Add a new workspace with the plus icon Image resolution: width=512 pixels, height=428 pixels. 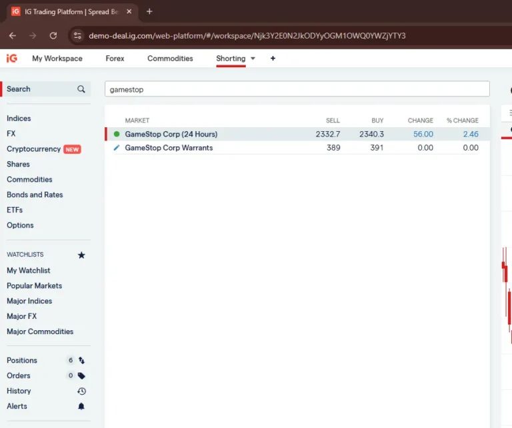point(273,59)
